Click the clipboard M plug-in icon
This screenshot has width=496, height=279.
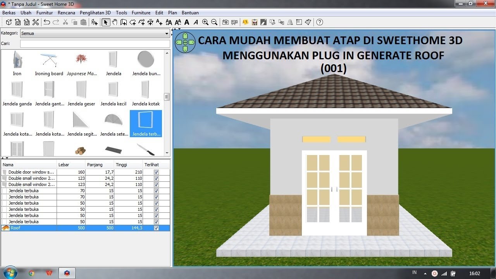coord(255,22)
